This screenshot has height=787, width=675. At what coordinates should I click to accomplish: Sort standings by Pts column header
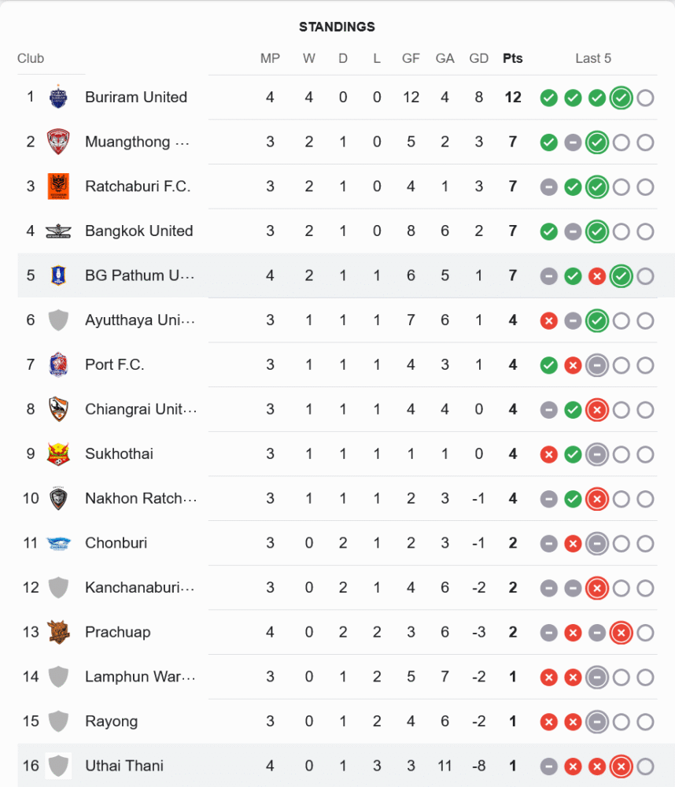pos(513,58)
